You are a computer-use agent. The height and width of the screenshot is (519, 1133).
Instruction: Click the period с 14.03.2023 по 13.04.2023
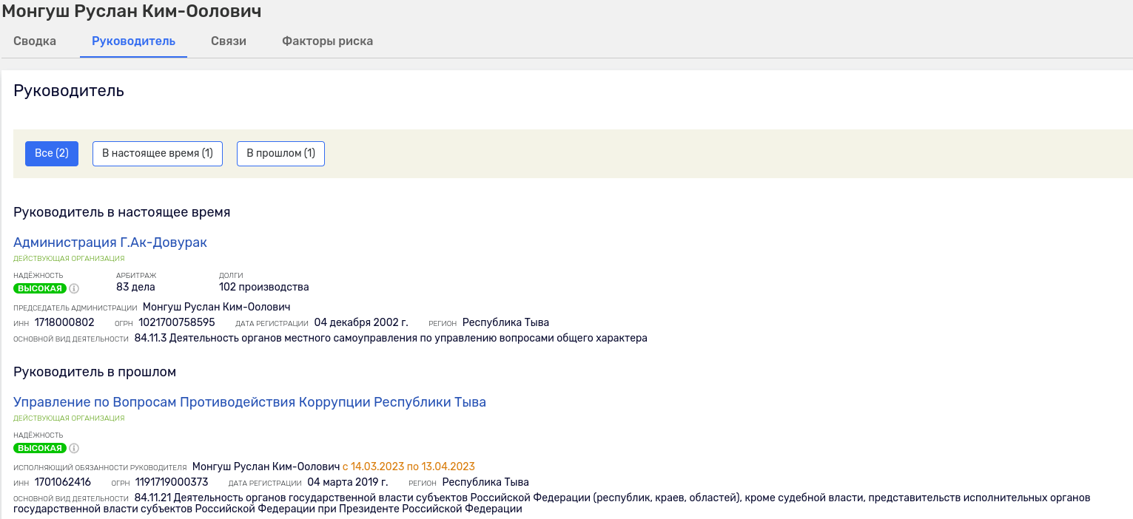(409, 467)
